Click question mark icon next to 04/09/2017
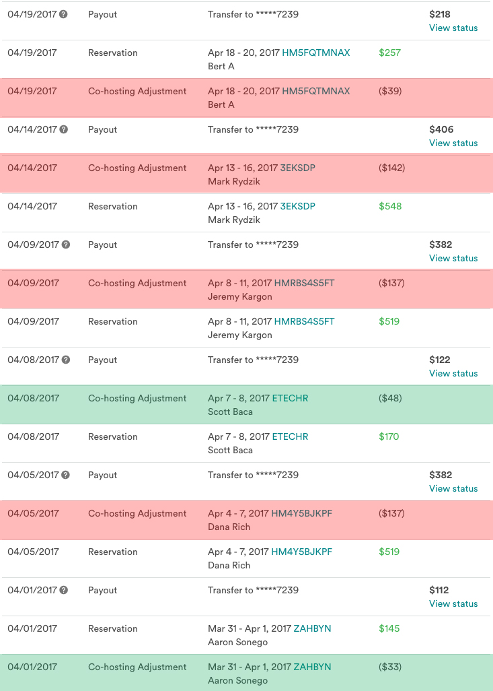 click(x=66, y=244)
